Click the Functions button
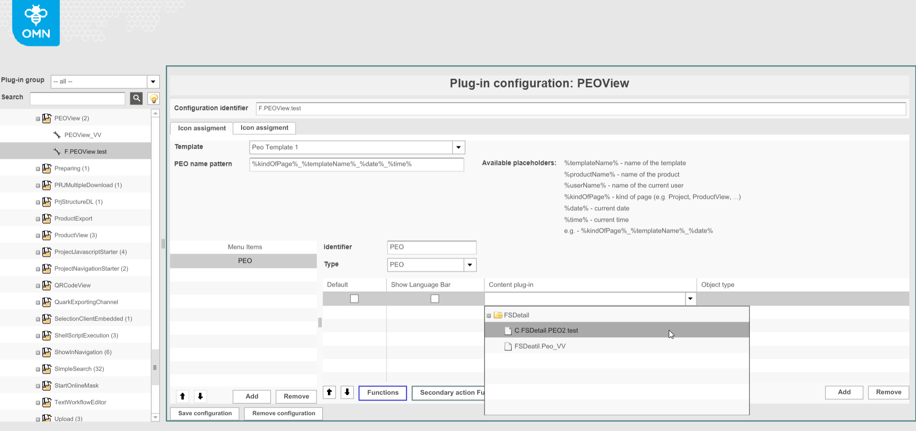The width and height of the screenshot is (916, 431). point(382,392)
